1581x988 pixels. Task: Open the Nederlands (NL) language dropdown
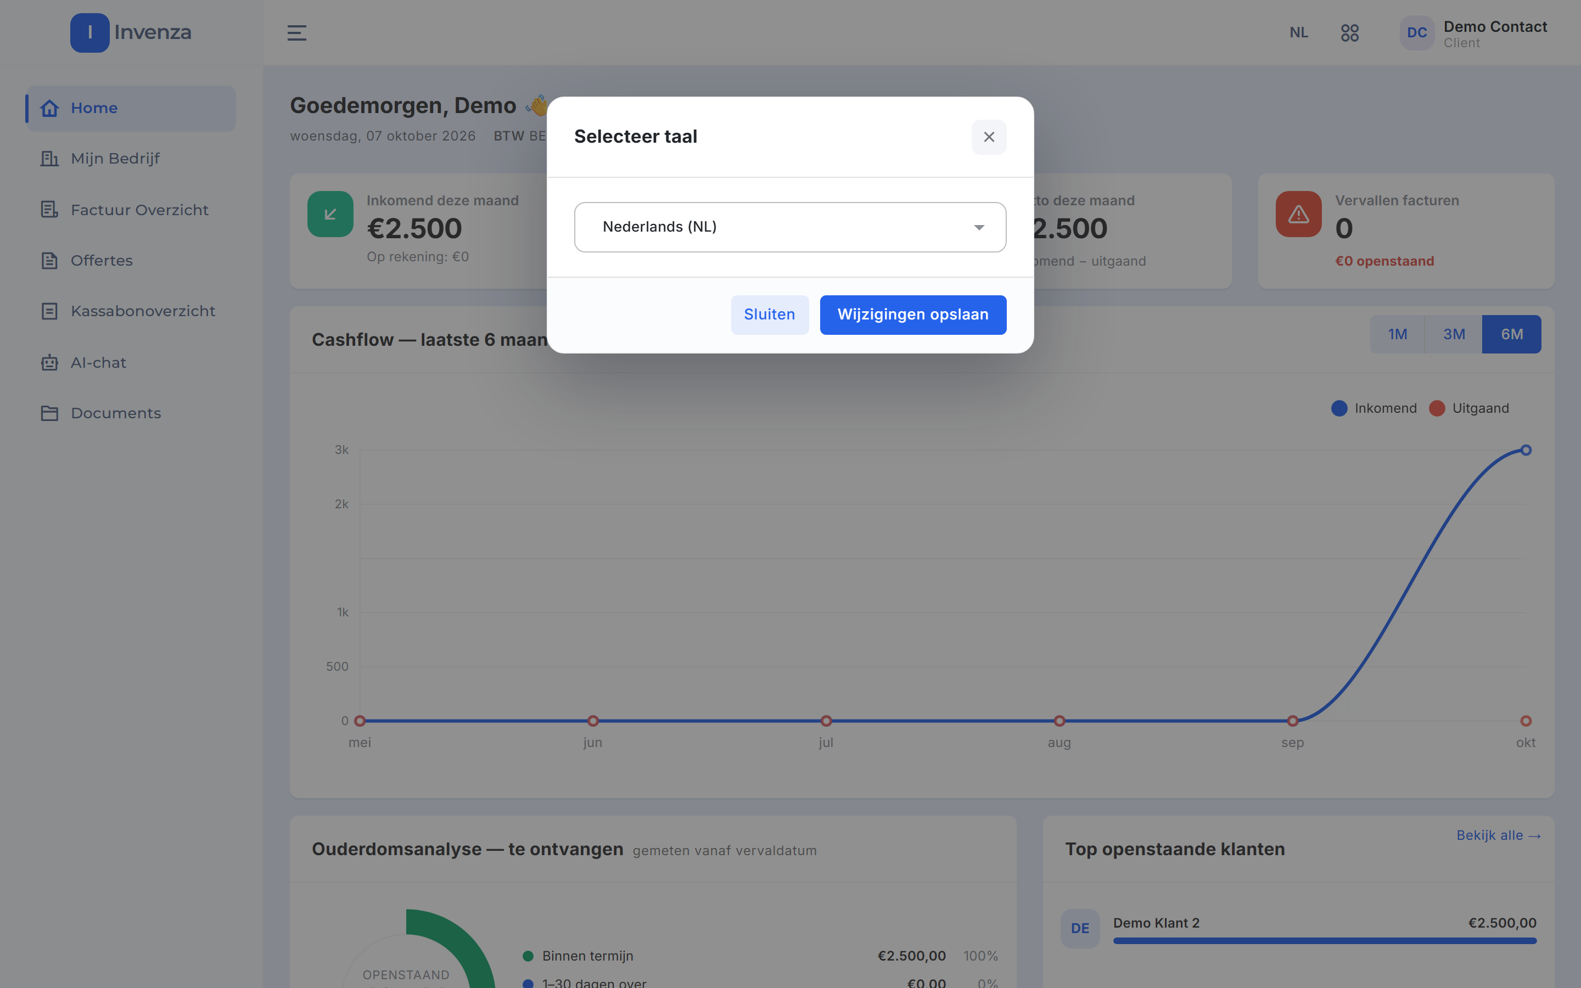coord(790,227)
